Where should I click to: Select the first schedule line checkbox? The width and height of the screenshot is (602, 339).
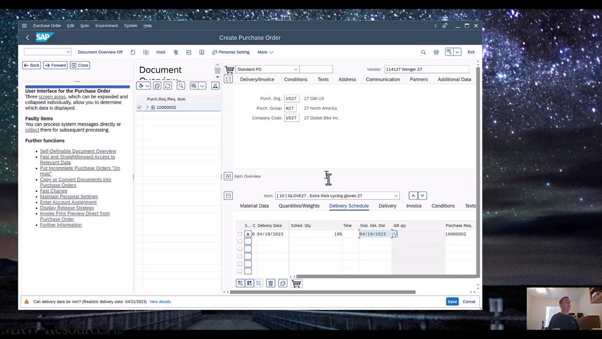240,234
